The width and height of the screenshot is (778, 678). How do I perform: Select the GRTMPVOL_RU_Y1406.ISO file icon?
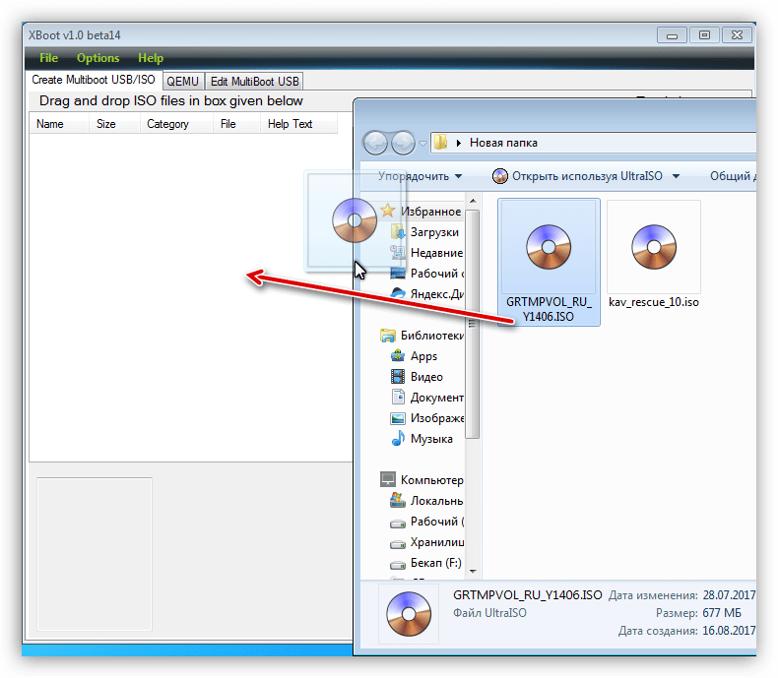coord(549,247)
